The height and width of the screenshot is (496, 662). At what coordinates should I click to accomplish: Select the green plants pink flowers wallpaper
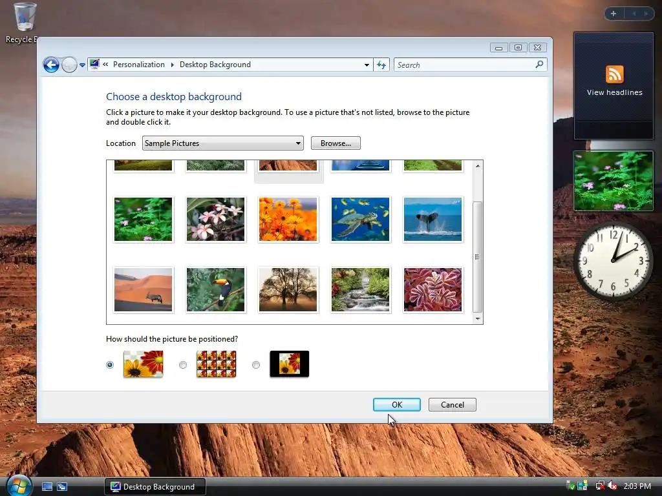[x=143, y=220]
